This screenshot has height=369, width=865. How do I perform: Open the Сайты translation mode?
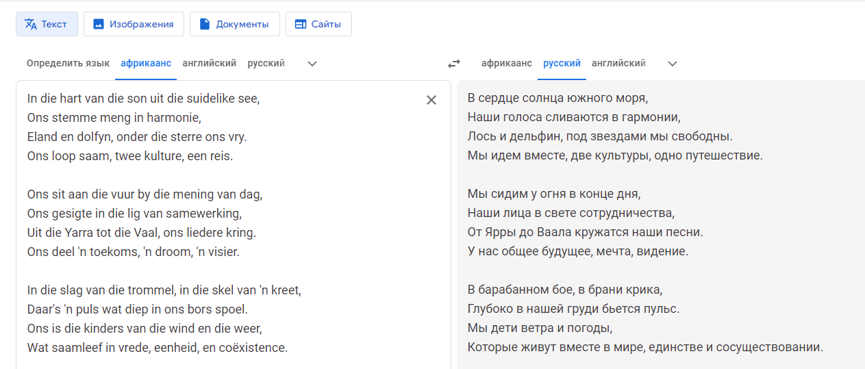318,24
